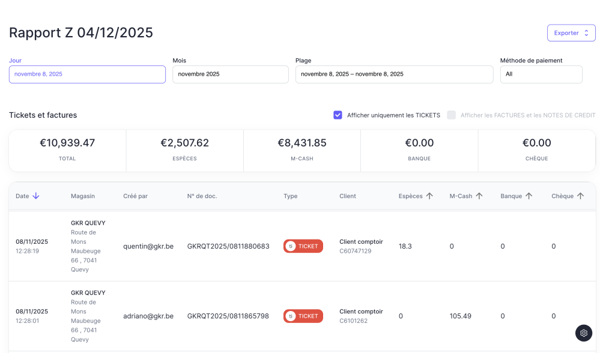Open the Exporter dropdown
The width and height of the screenshot is (600, 353).
coord(571,33)
